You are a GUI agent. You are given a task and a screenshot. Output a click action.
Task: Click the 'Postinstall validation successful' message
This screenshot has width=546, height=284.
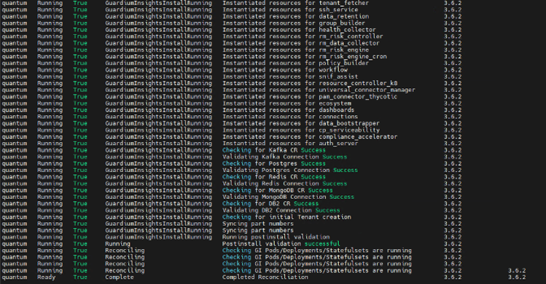(x=281, y=244)
